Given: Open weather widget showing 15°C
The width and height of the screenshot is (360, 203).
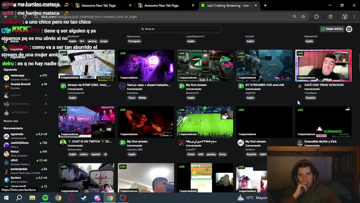Looking at the screenshot, I should 252,198.
